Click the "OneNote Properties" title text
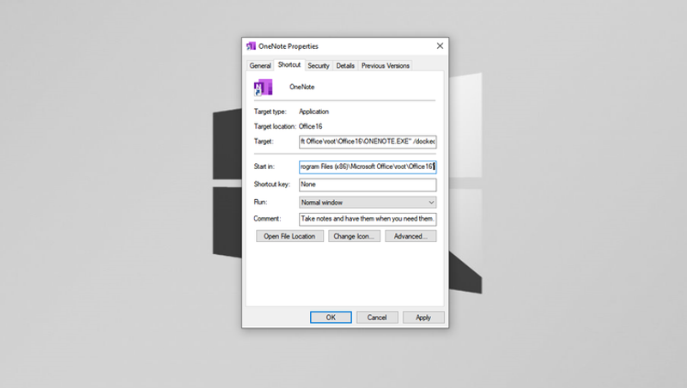 coord(289,46)
